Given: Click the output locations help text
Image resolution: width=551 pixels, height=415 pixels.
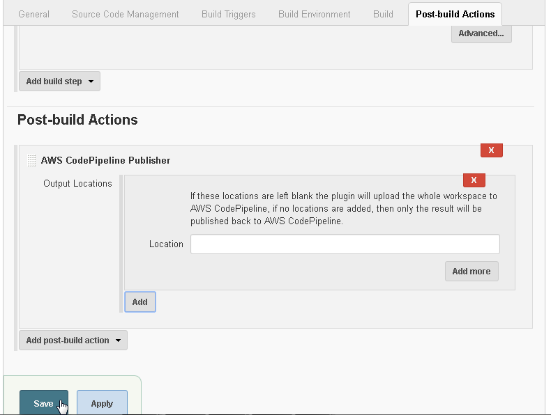Looking at the screenshot, I should (x=343, y=208).
